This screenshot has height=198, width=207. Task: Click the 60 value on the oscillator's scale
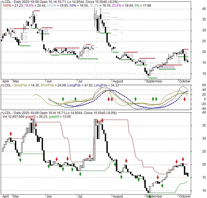[x=197, y=85]
